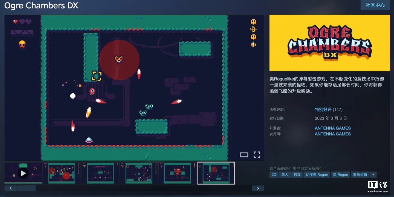This screenshot has height=197, width=394.
Task: Play the trailer video thumbnail
Action: click(23, 173)
